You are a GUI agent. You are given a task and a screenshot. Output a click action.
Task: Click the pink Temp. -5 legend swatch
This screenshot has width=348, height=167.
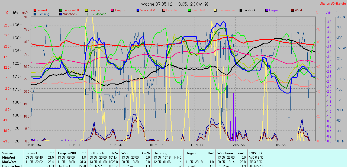coord(112,10)
